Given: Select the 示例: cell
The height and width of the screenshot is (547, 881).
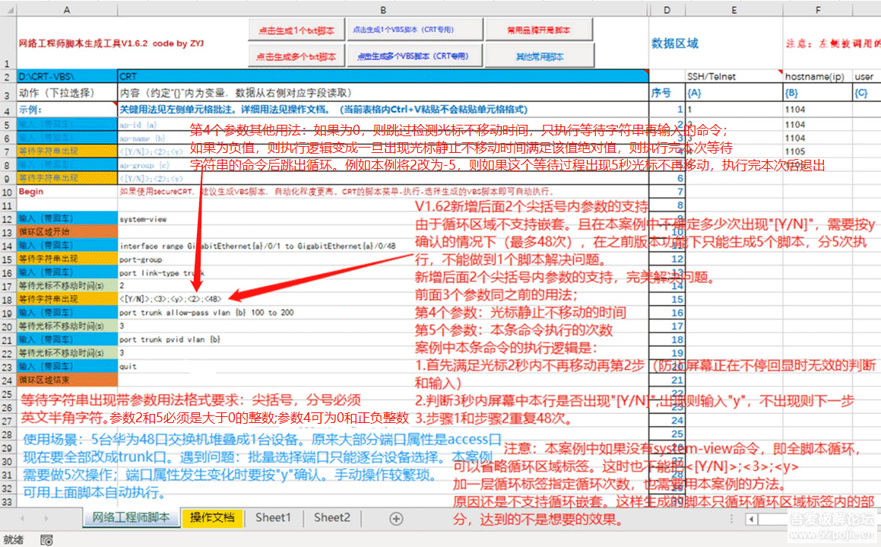Looking at the screenshot, I should [67, 110].
